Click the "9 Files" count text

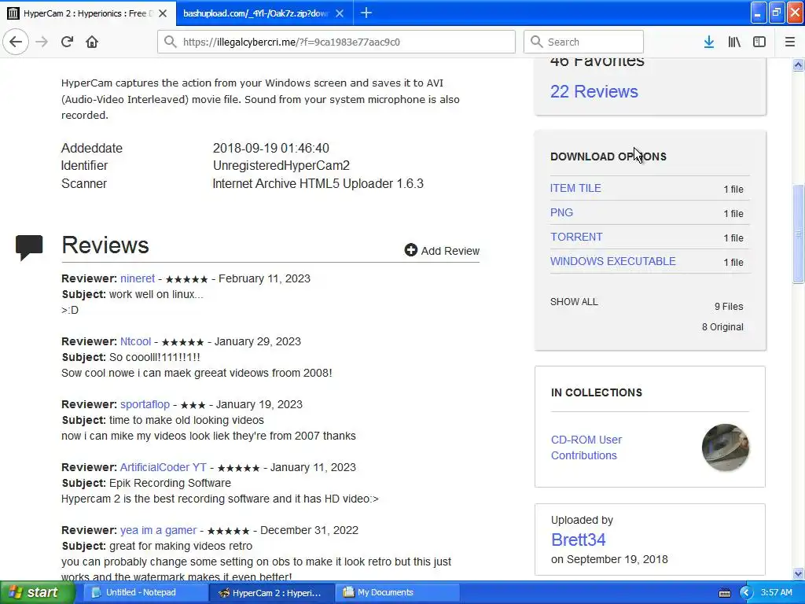(x=729, y=306)
